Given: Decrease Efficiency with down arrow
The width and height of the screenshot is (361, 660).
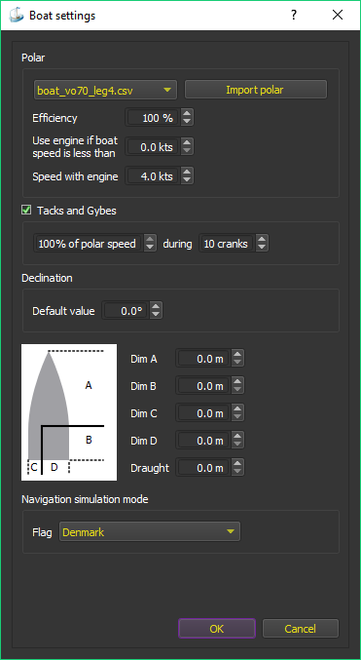Looking at the screenshot, I should click(187, 123).
